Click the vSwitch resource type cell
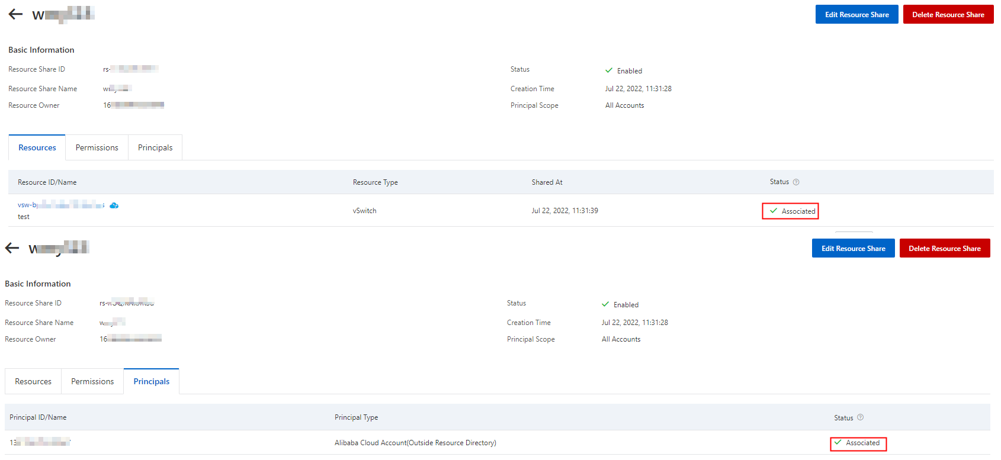 point(364,211)
